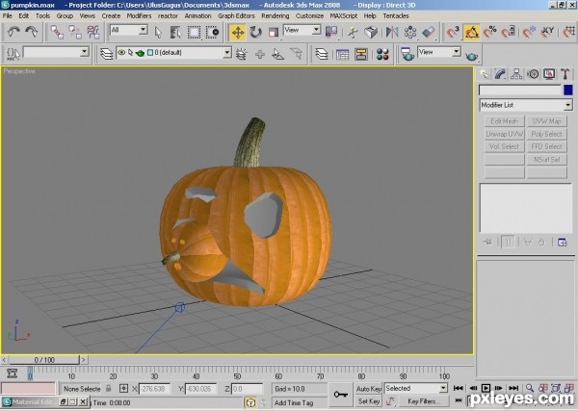Choose Rectangular Selection Region tool
578x411 pixels.
194,33
